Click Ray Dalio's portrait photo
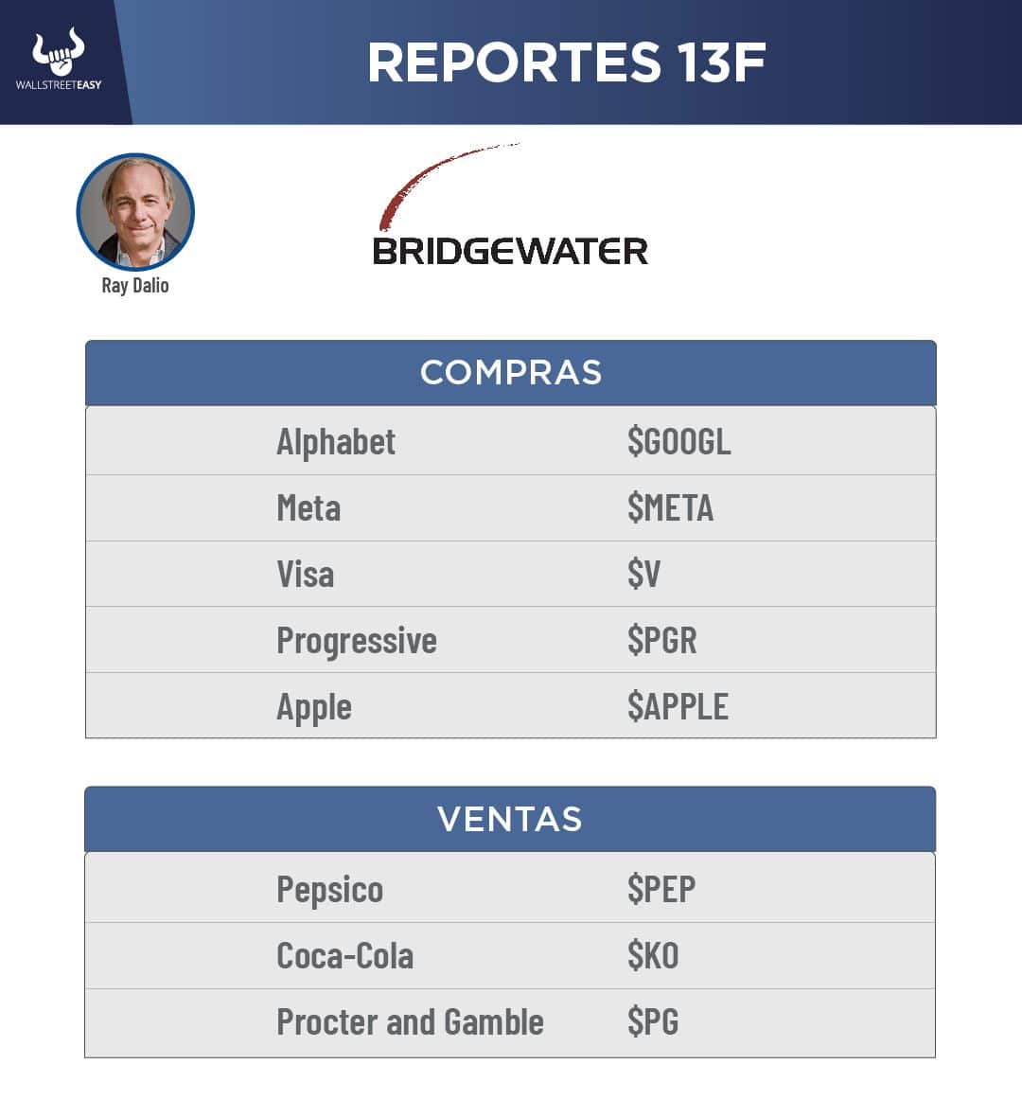Screen dimensions: 1022x1100 135,212
